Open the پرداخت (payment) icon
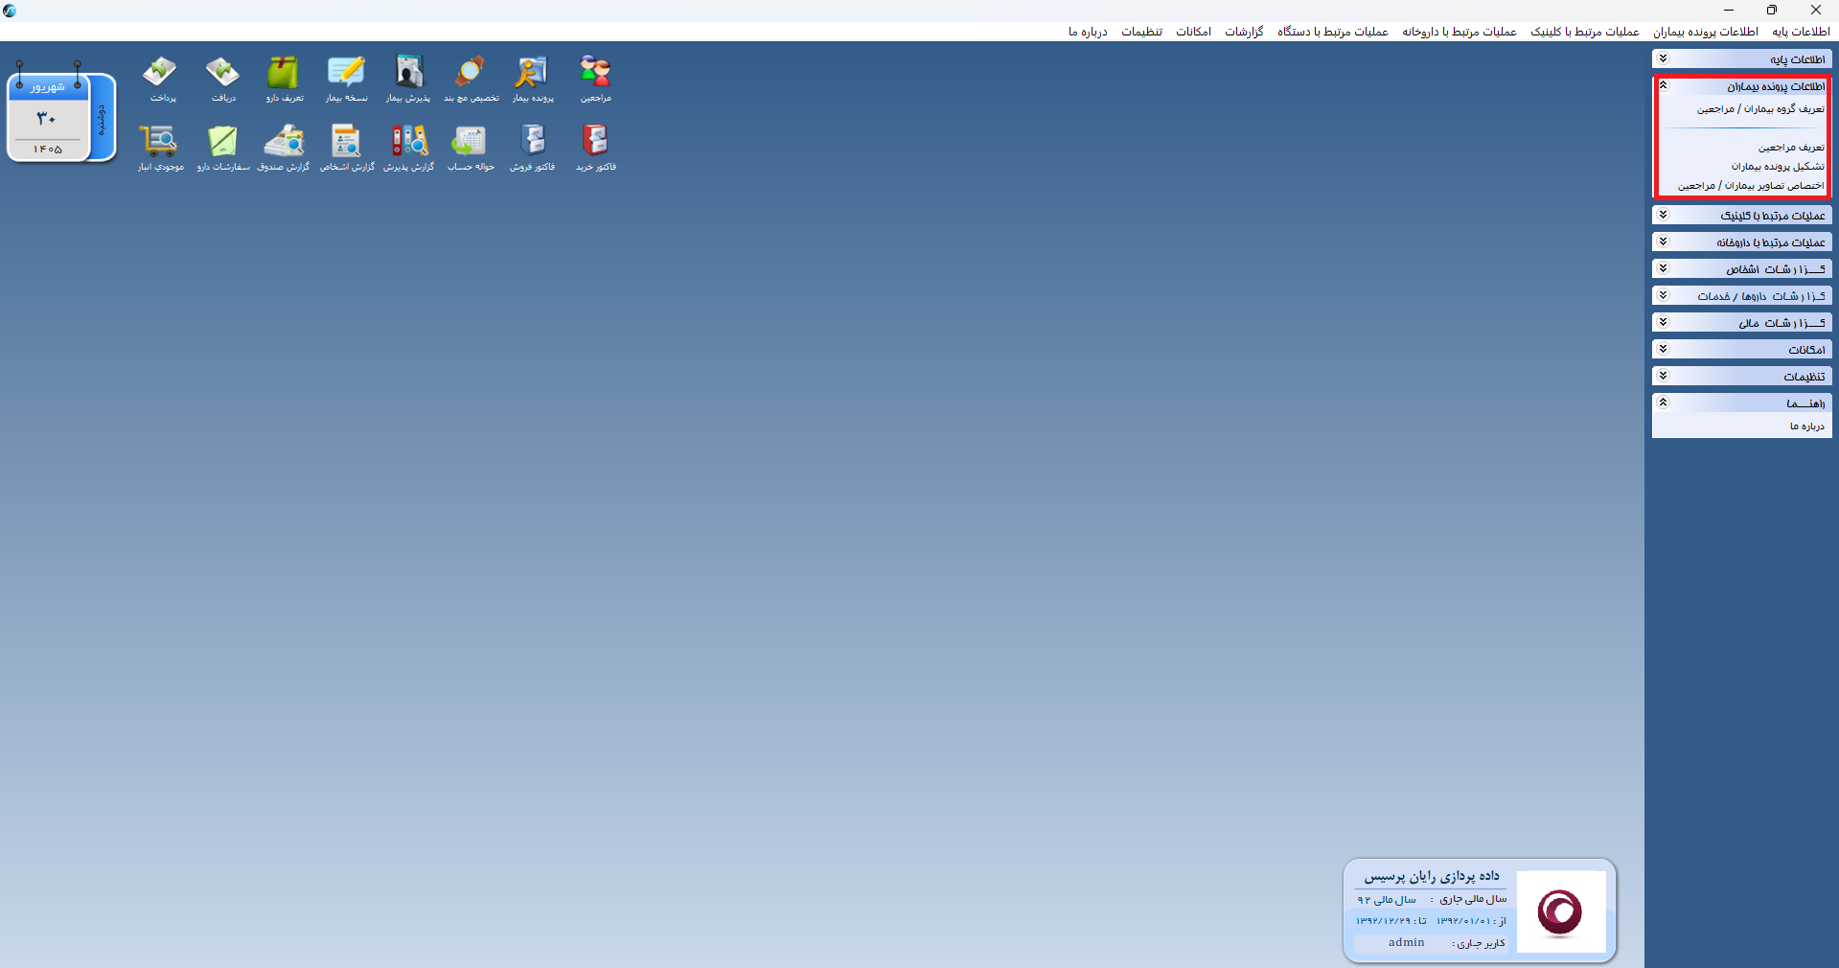This screenshot has width=1839, height=968. click(161, 79)
